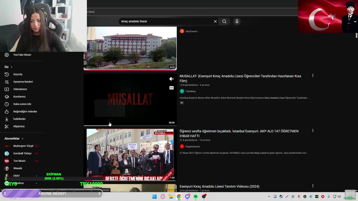358x201 pixels.
Task: Open Too Music subscription channel
Action: coord(21,161)
